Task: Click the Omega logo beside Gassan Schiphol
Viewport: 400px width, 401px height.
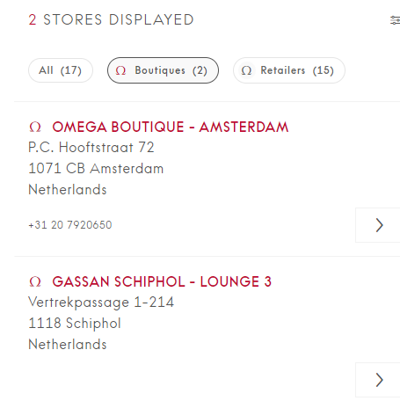Action: pyautogui.click(x=35, y=281)
